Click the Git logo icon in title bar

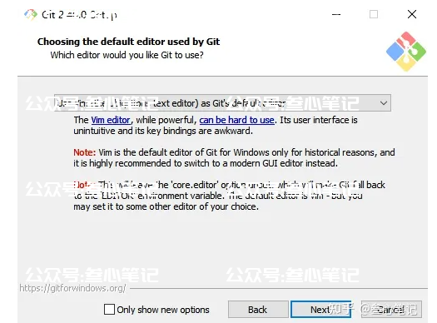pos(31,14)
